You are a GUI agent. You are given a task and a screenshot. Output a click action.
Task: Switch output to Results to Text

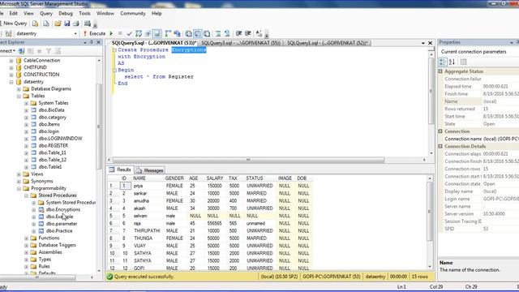[x=188, y=33]
